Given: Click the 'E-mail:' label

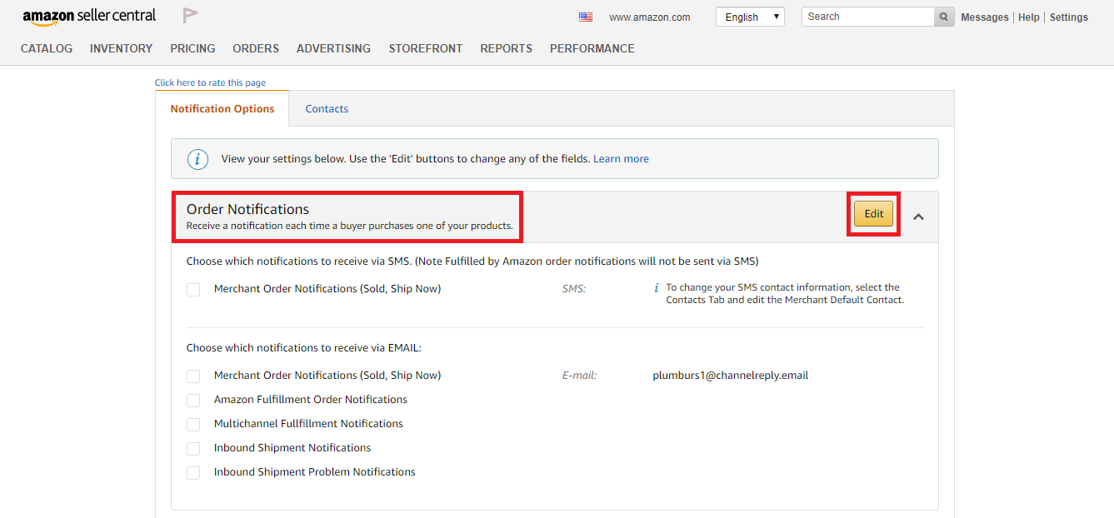Looking at the screenshot, I should [x=580, y=376].
